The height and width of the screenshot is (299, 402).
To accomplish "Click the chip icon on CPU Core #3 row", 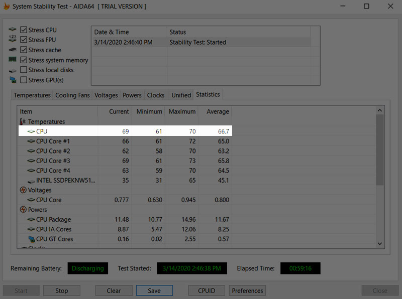I will pyautogui.click(x=31, y=161).
